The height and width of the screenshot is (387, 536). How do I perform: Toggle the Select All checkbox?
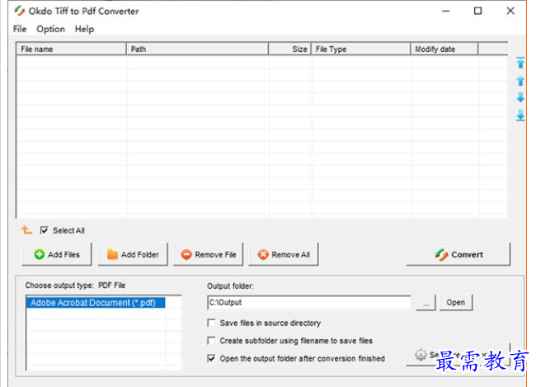[44, 230]
